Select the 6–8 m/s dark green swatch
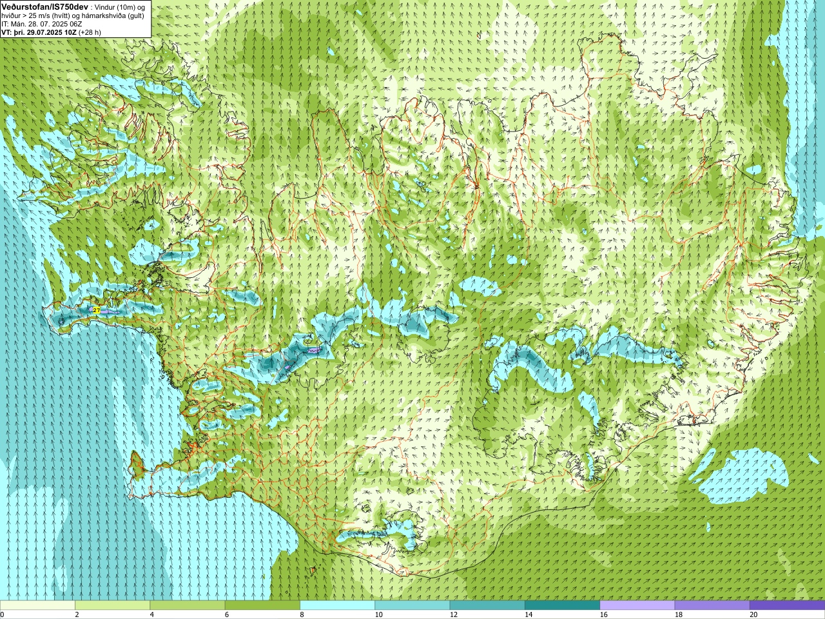The width and height of the screenshot is (825, 619). pyautogui.click(x=262, y=605)
